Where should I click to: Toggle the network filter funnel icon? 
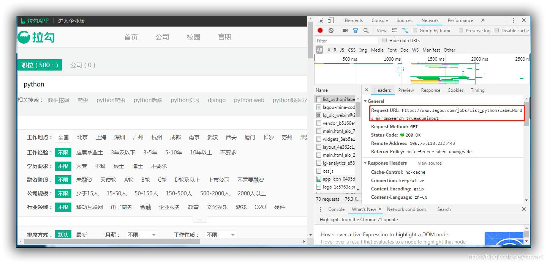356,31
